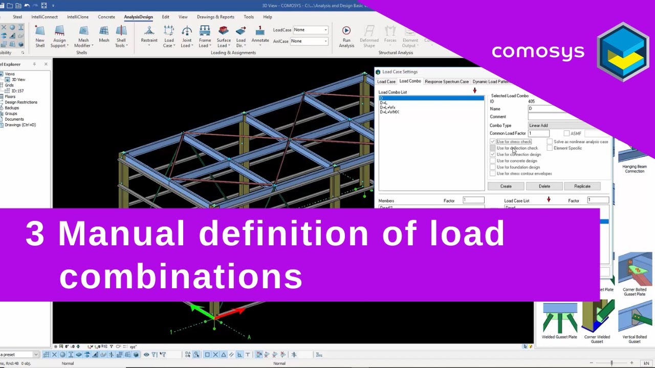
Task: Click the triangle snap icon in bottom toolbar
Action: point(224,355)
